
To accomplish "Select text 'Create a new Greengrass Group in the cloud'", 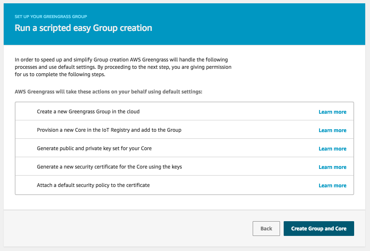I will 88,112.
